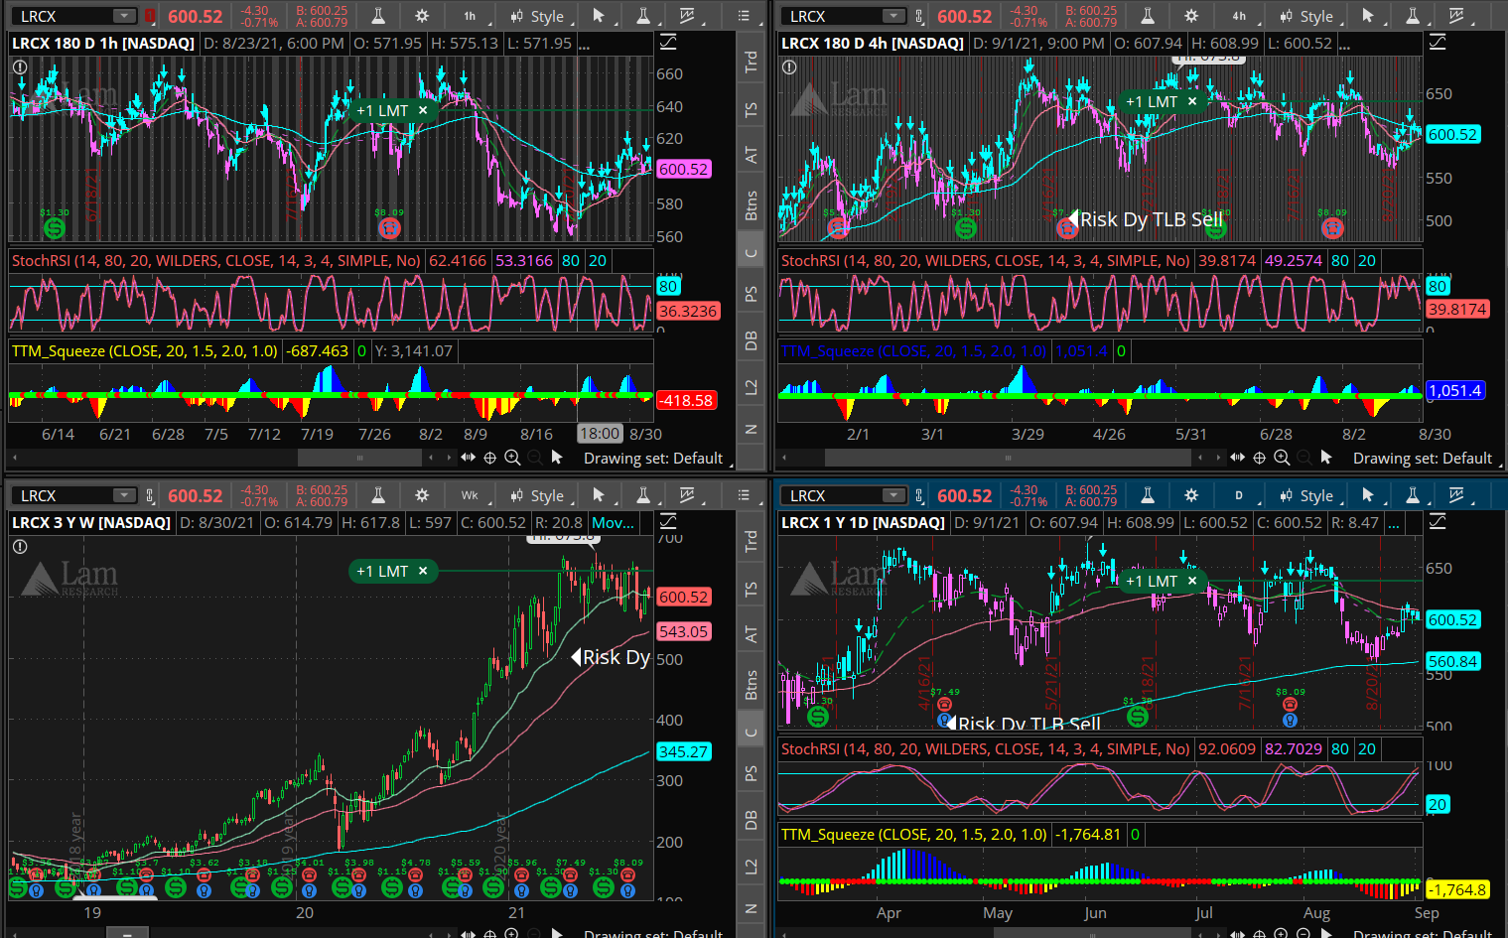Image resolution: width=1508 pixels, height=938 pixels.
Task: Open list menu icon on 1h chart
Action: pos(745,16)
